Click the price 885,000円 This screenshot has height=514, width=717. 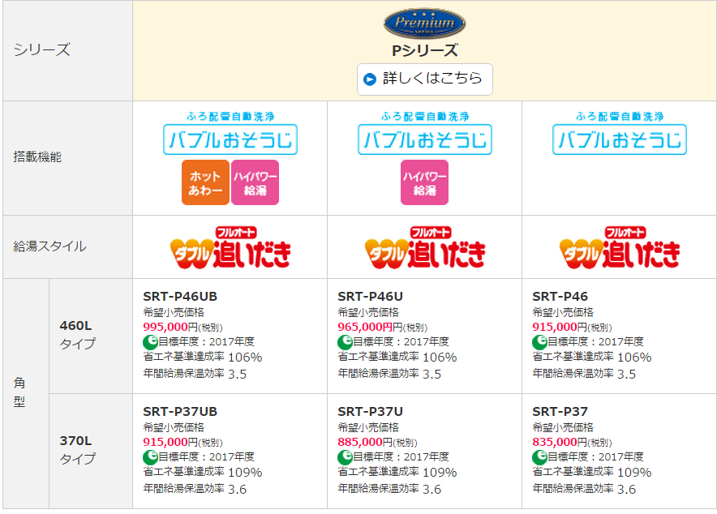click(x=365, y=443)
